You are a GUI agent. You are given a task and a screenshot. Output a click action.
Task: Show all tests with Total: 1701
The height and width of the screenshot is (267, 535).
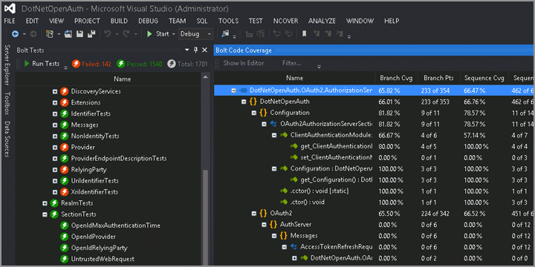pos(187,64)
